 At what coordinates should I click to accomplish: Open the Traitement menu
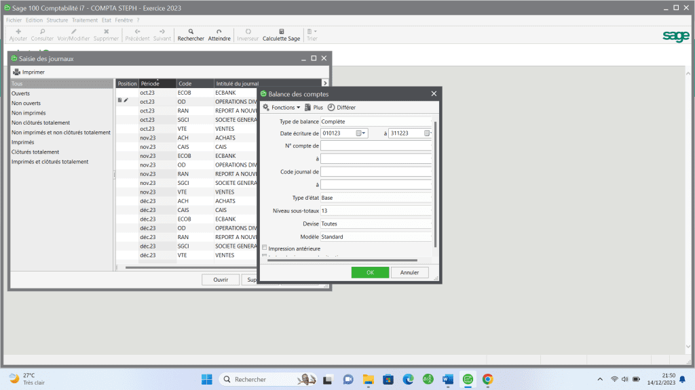point(85,20)
